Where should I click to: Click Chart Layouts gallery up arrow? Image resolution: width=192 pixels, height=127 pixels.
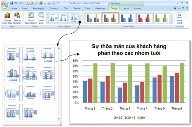click(80, 14)
